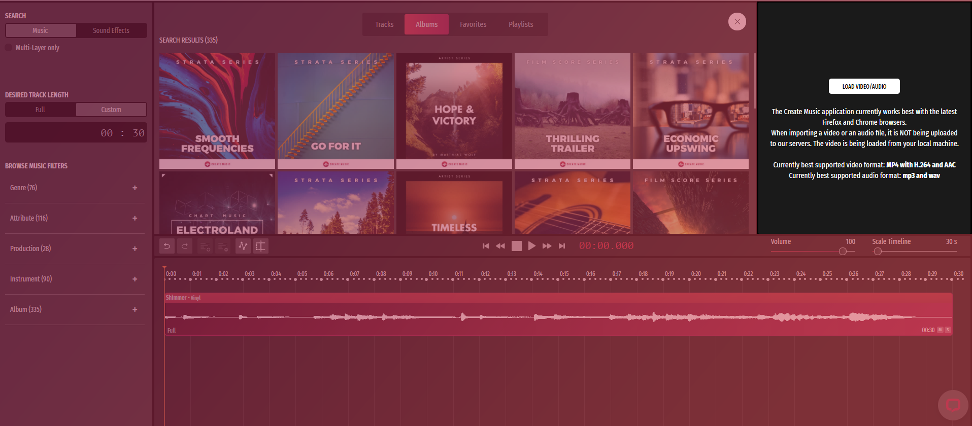This screenshot has height=426, width=972.
Task: Open the second-row Film Score Series album
Action: pos(691,203)
